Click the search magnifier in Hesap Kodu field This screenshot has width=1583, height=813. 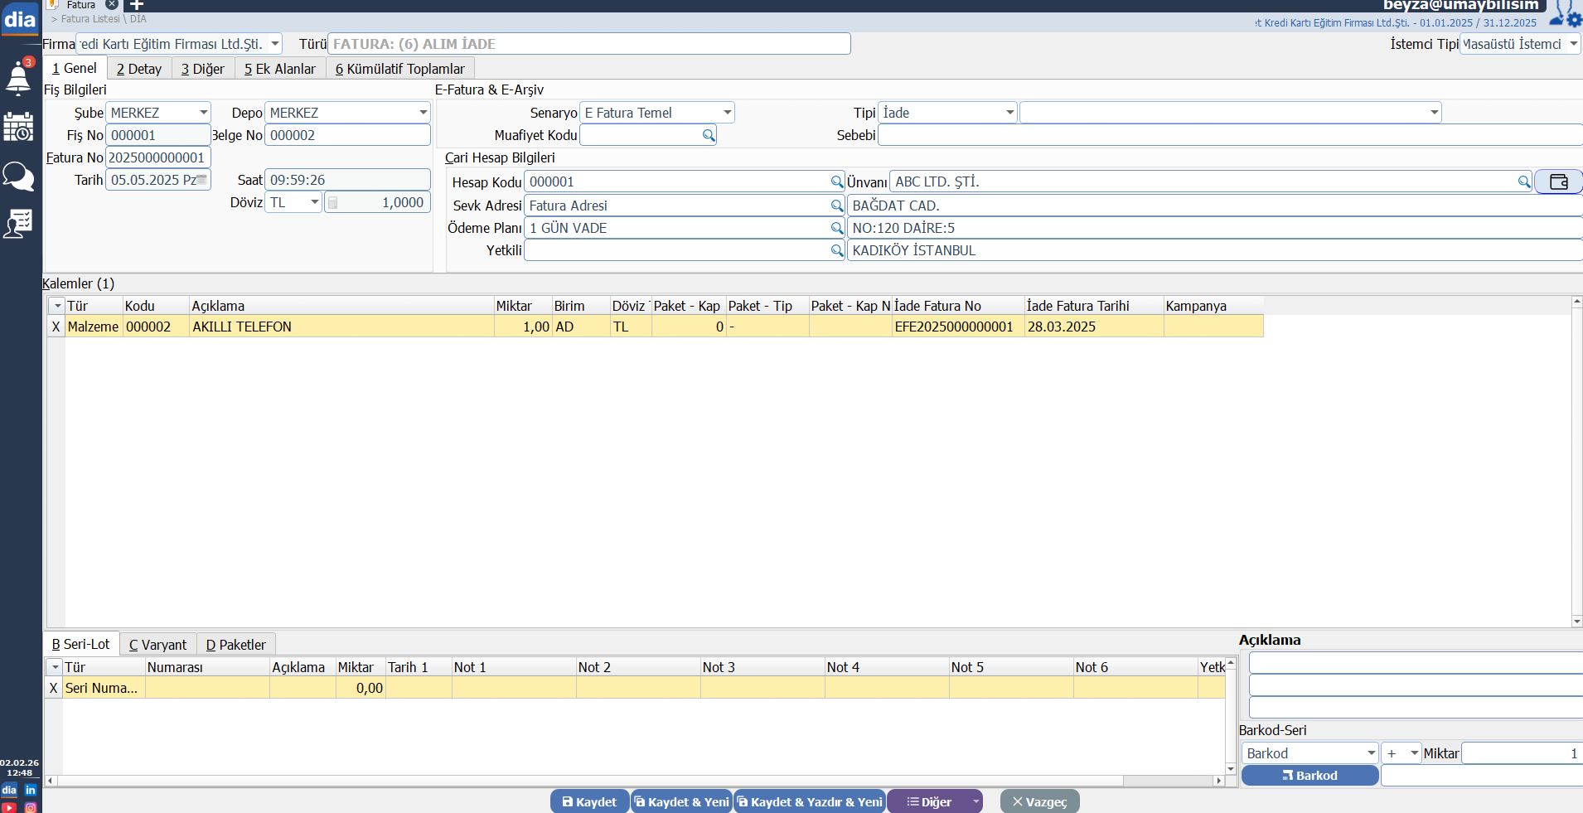pyautogui.click(x=837, y=181)
